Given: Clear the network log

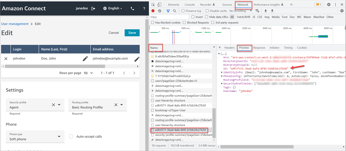Looking at the screenshot, I should click(160, 11).
